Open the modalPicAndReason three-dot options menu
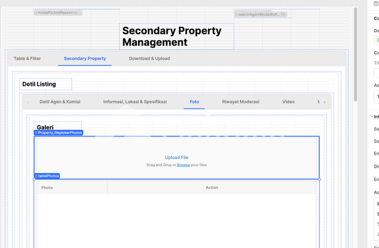The height and width of the screenshot is (248, 379). (x=80, y=13)
